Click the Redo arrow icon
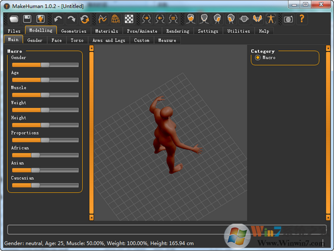Screen dimensions: 334x251 (x=71, y=18)
